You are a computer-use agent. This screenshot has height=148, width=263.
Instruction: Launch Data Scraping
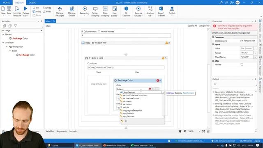(105, 11)
